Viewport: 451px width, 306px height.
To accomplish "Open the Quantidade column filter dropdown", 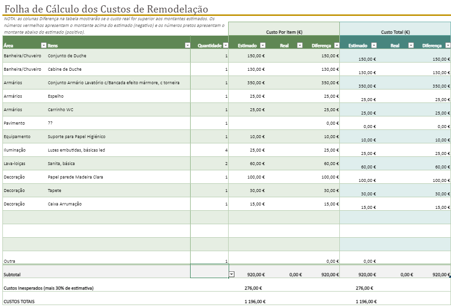I will point(226,45).
